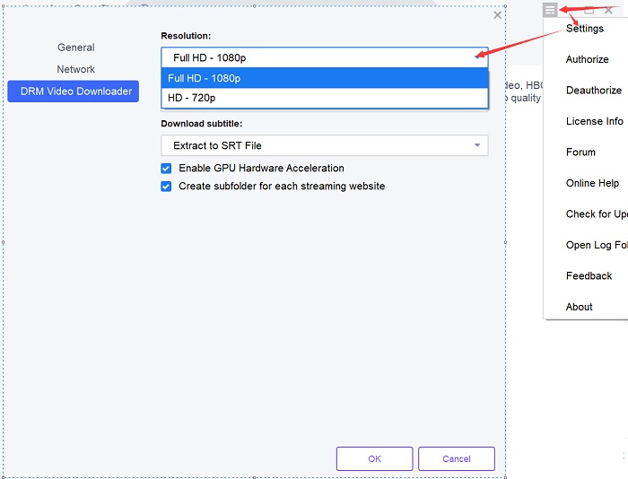This screenshot has height=479, width=628.
Task: Choose Full HD - 1080p option in list
Action: [325, 78]
